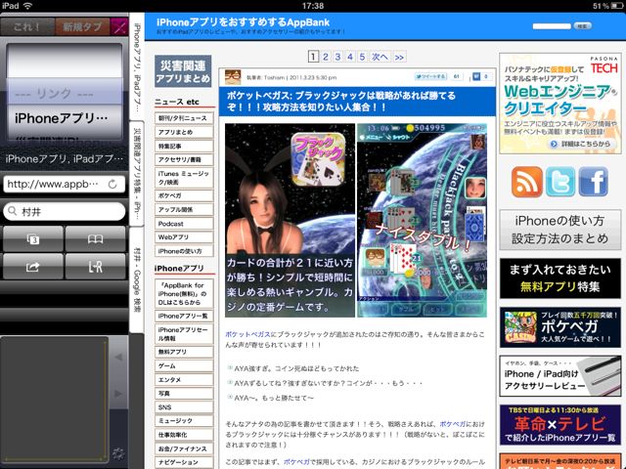Open the Facebook icon

point(594,182)
